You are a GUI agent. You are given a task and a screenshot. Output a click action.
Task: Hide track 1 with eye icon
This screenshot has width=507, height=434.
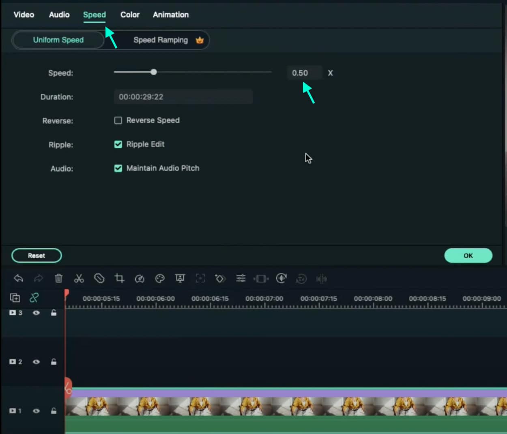36,411
